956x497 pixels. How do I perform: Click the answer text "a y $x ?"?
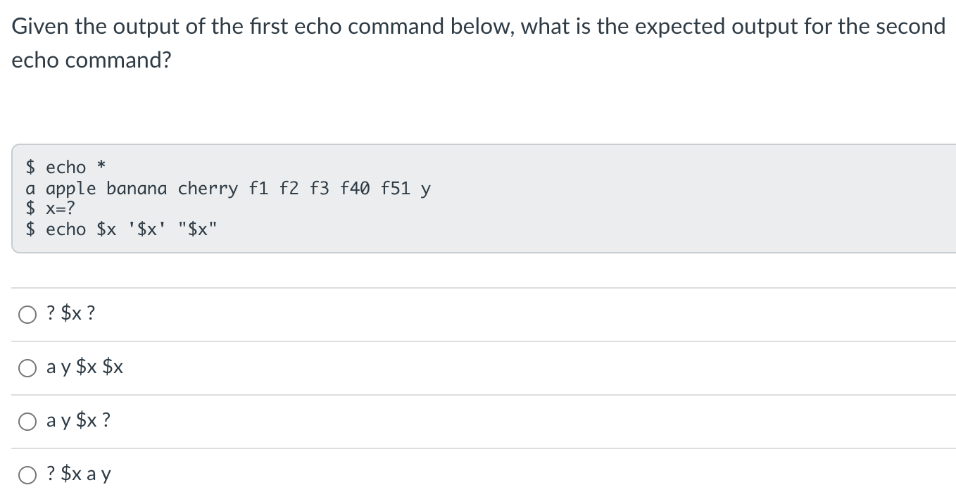point(76,420)
